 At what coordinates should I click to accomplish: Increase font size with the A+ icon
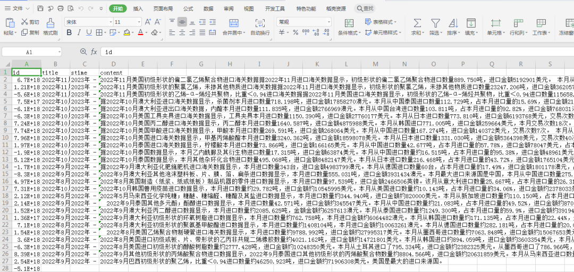(148, 22)
